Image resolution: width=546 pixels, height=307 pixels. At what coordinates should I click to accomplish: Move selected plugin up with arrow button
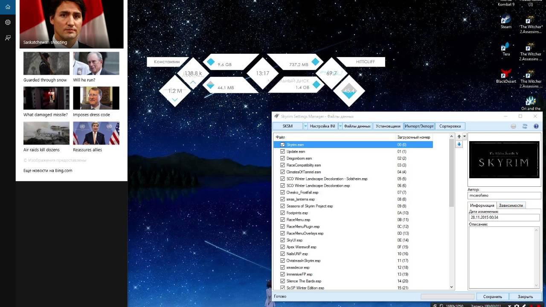click(x=459, y=137)
